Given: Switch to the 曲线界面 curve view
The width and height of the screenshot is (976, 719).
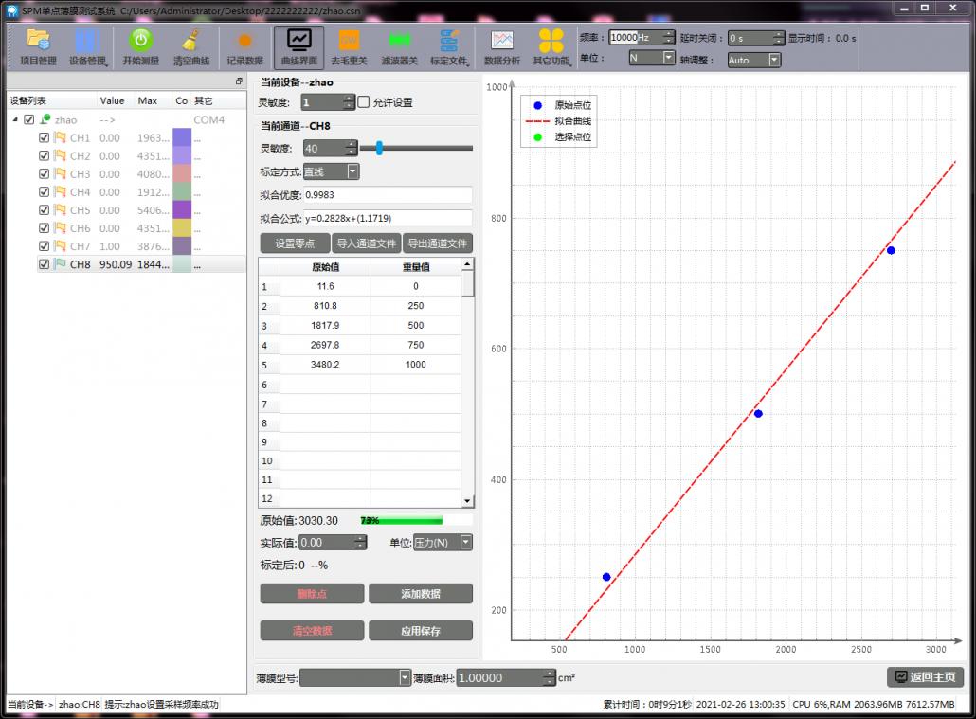Looking at the screenshot, I should (x=298, y=47).
